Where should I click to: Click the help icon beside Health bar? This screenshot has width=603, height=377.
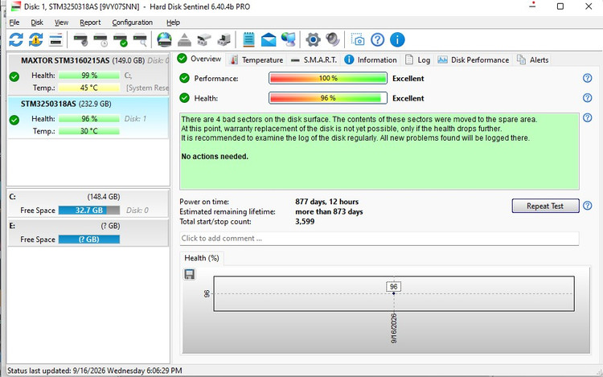pyautogui.click(x=587, y=97)
